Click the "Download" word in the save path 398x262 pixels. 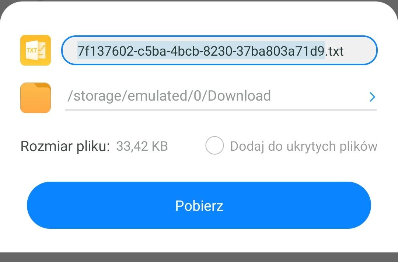pyautogui.click(x=240, y=96)
